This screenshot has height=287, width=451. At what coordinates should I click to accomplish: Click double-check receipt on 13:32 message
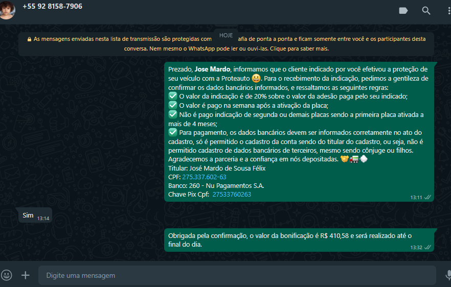pos(427,247)
